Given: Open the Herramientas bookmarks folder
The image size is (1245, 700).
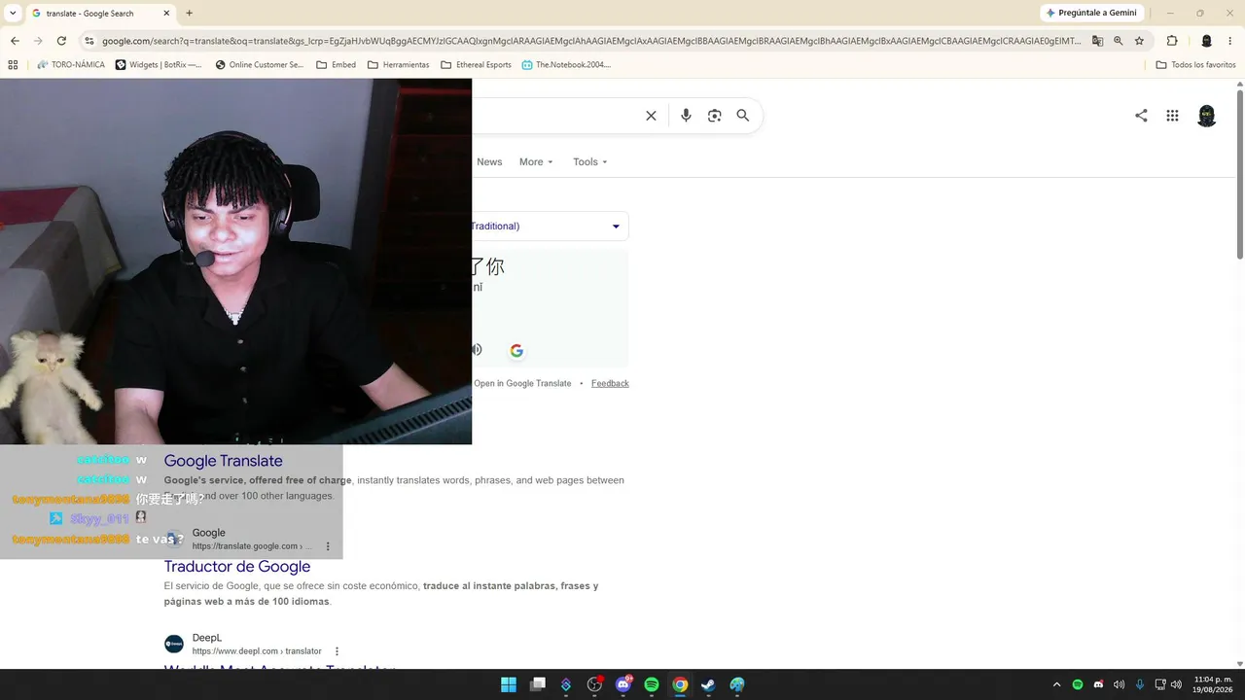Looking at the screenshot, I should (398, 65).
